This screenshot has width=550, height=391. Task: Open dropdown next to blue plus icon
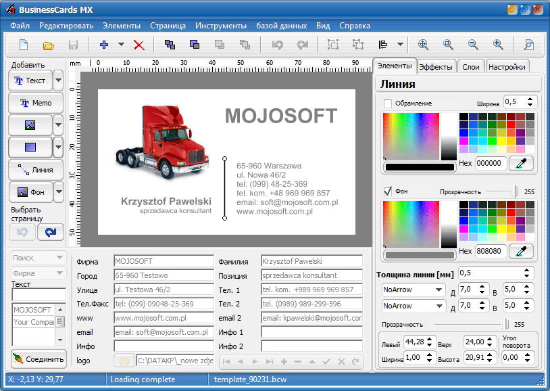[121, 45]
